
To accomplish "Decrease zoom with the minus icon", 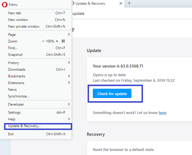I will 43,41.
